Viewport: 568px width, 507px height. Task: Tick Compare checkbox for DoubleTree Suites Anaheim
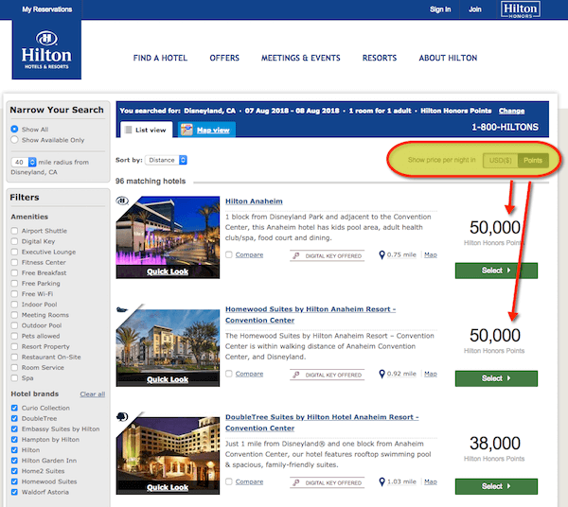click(x=229, y=481)
